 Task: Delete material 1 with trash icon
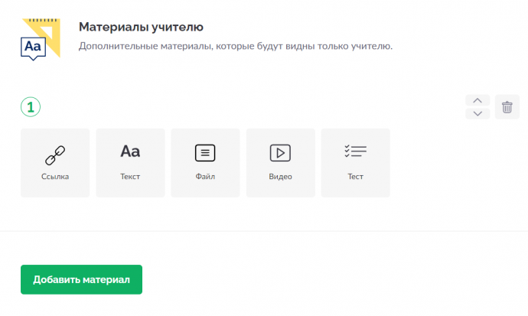coord(507,107)
